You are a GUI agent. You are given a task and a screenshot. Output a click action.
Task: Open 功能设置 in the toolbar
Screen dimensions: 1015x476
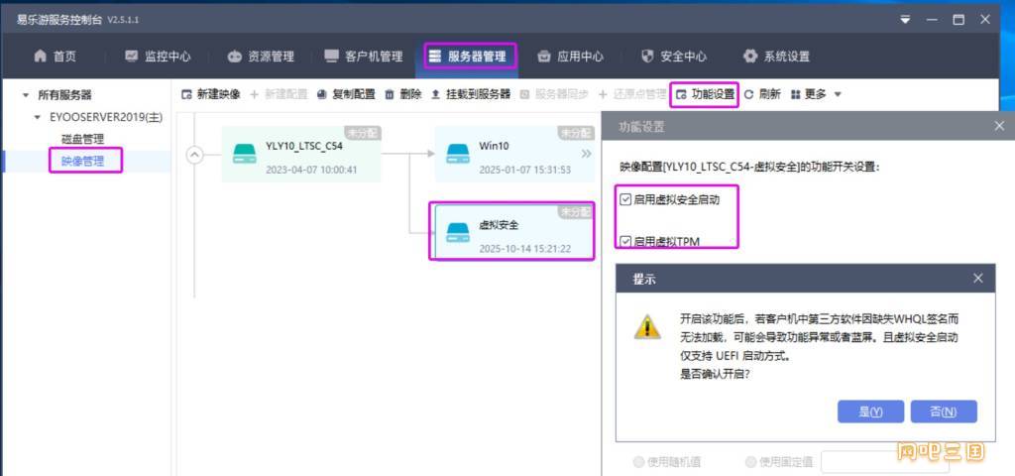coord(704,94)
